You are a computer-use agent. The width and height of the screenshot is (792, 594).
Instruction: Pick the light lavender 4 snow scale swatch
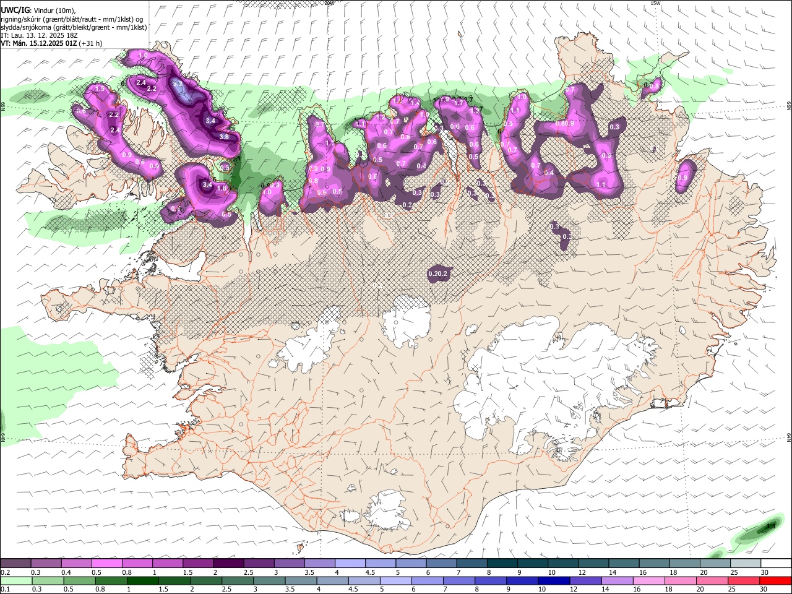(x=350, y=564)
